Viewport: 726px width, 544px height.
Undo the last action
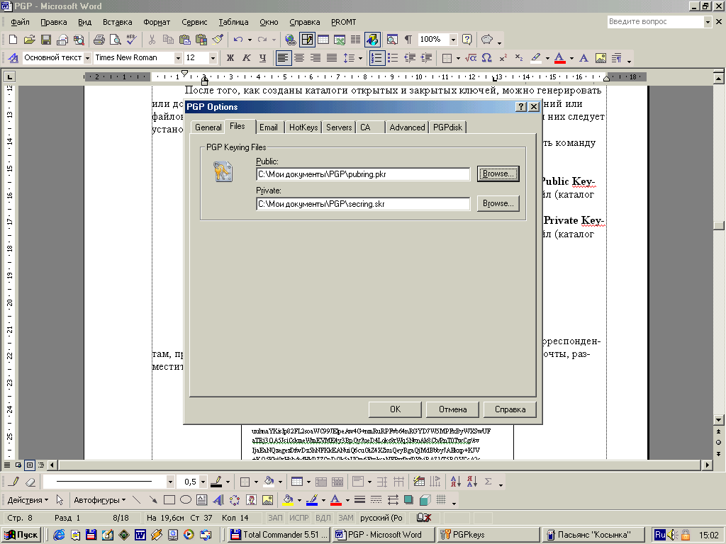[238, 40]
